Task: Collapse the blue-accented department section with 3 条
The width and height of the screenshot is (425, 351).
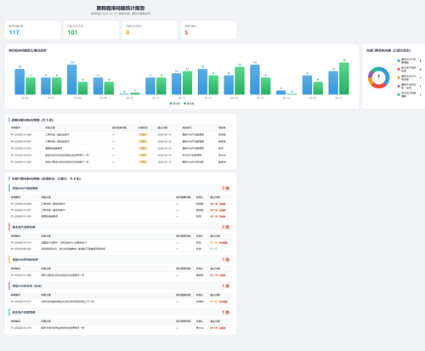Action: tap(121, 188)
